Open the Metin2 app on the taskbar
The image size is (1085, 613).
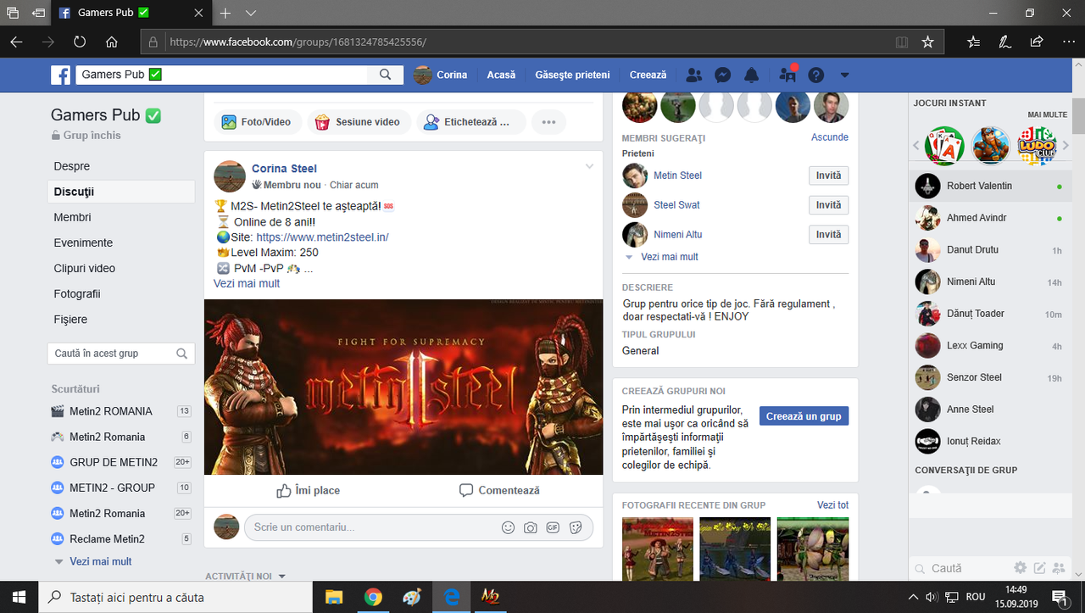[x=490, y=597]
